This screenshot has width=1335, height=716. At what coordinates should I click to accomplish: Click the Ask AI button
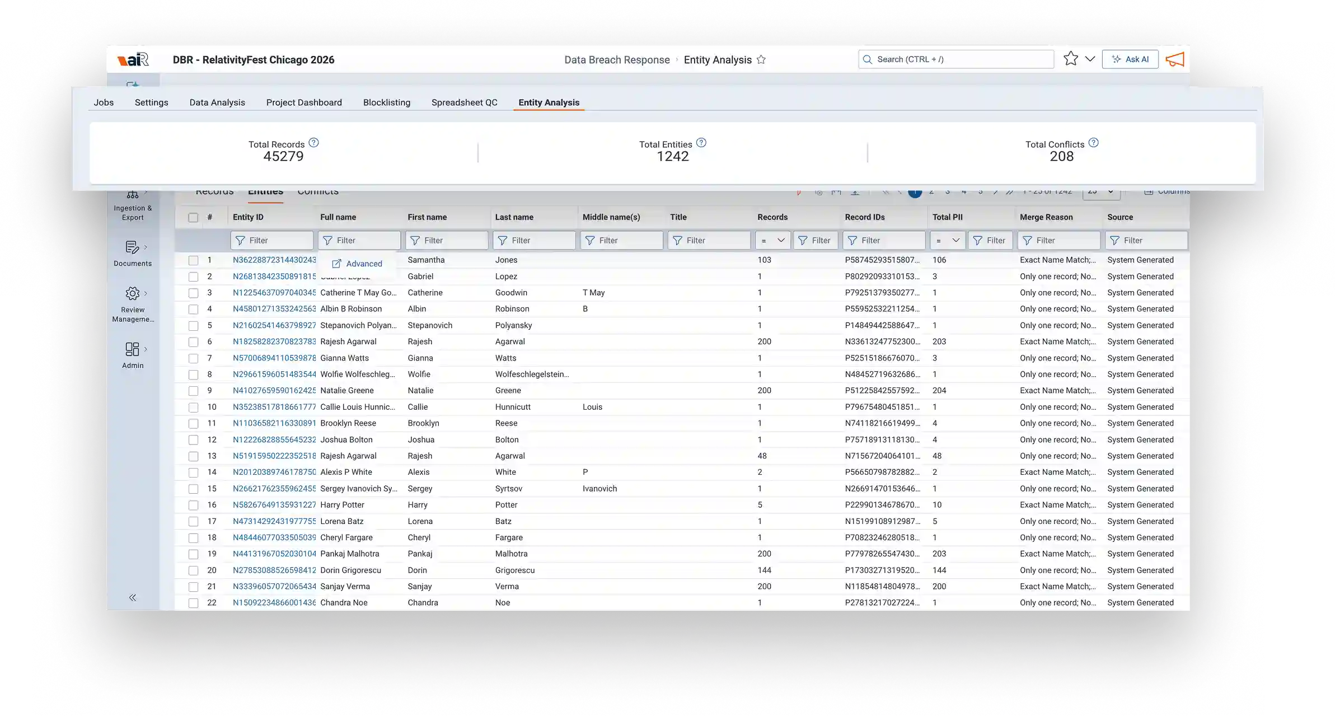[x=1130, y=59]
